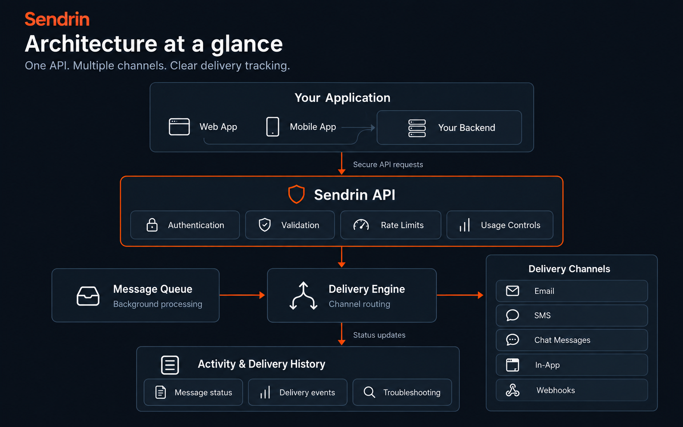Click the Sendrin logo text

coord(57,19)
